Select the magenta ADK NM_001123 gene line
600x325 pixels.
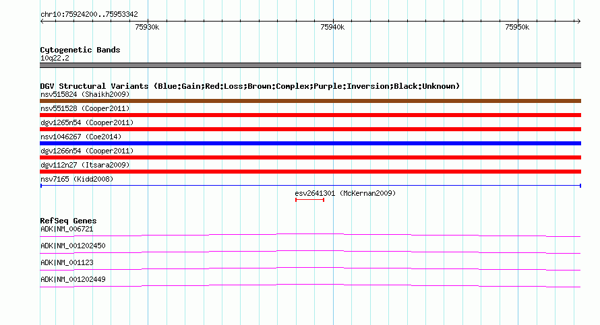coord(310,268)
